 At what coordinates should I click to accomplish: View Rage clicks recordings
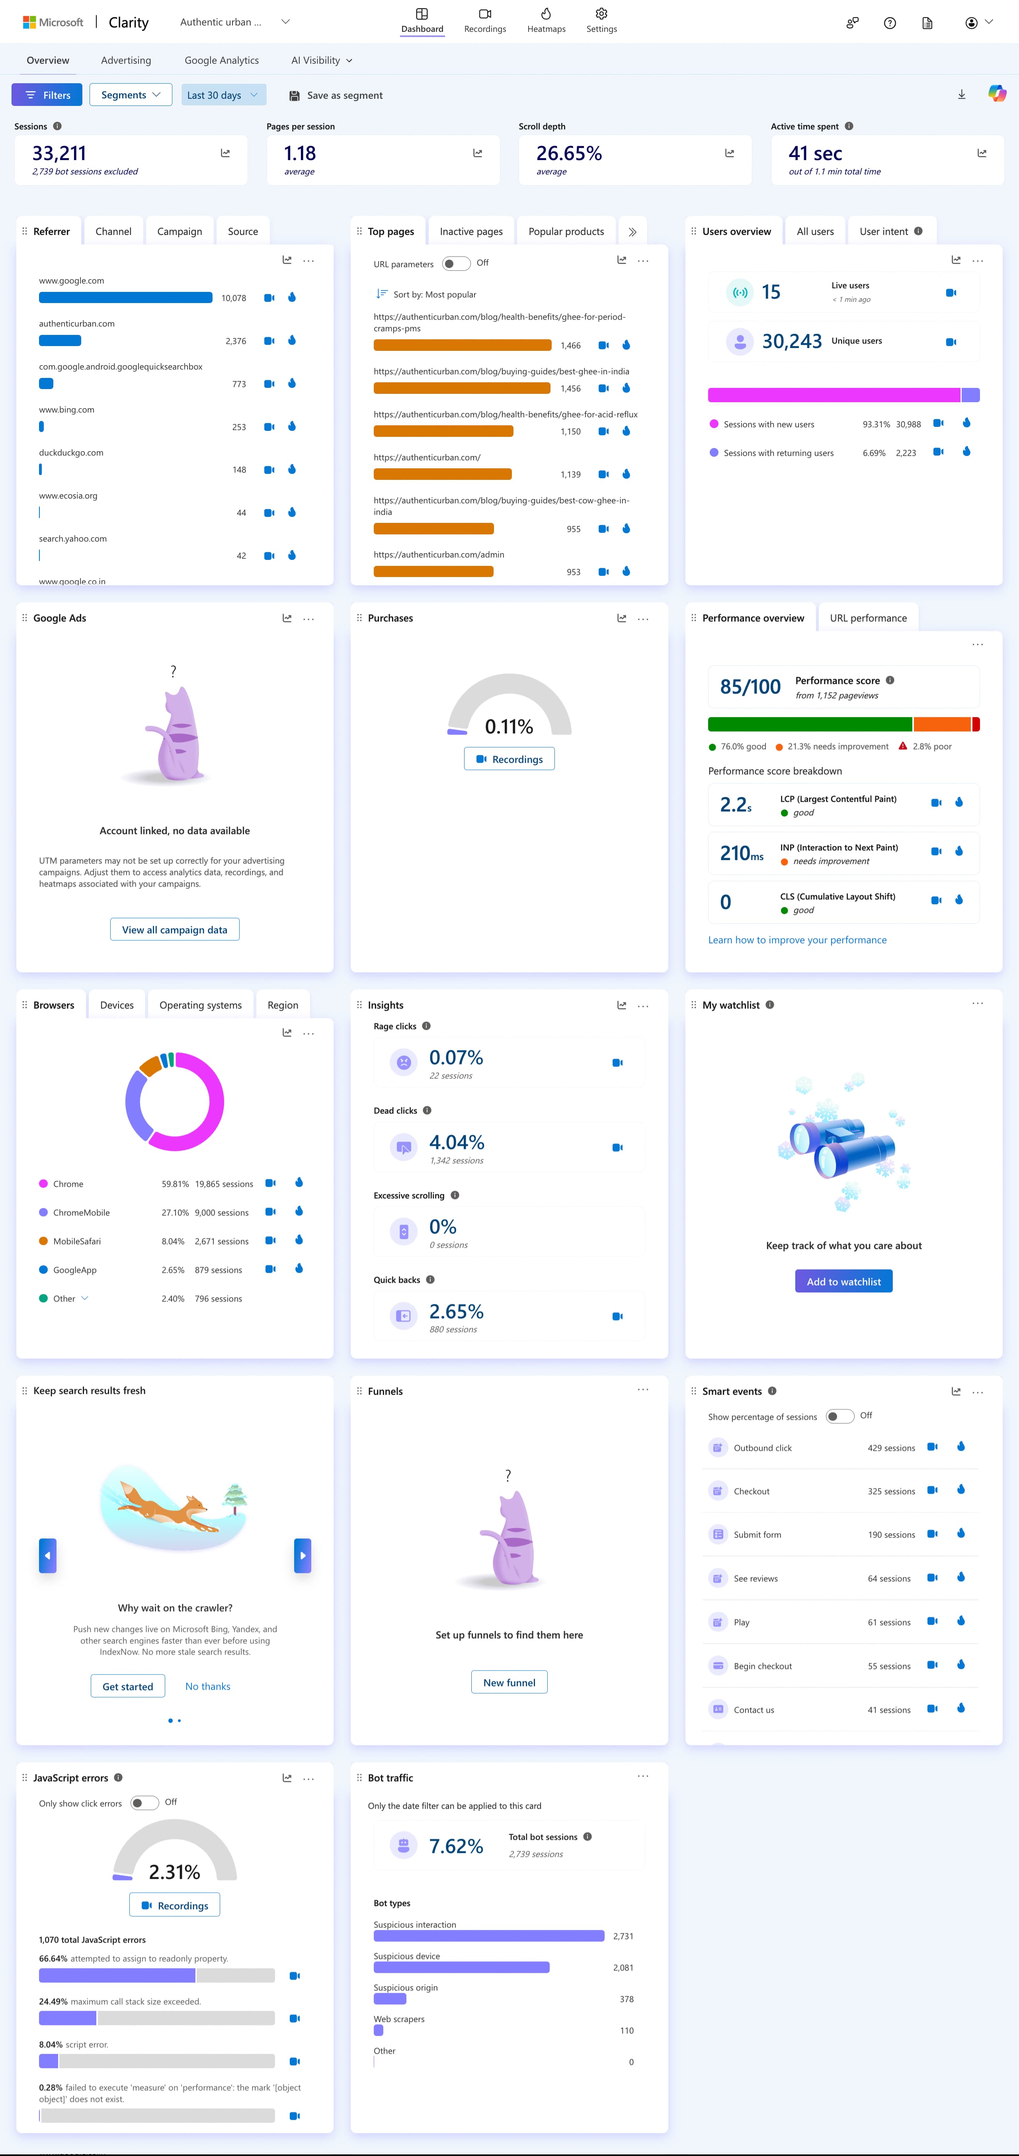617,1063
